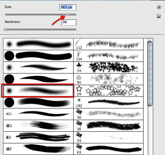Open the brush picker flyout menu arrow
Image resolution: width=165 pixels, height=155 pixels.
pos(159,7)
